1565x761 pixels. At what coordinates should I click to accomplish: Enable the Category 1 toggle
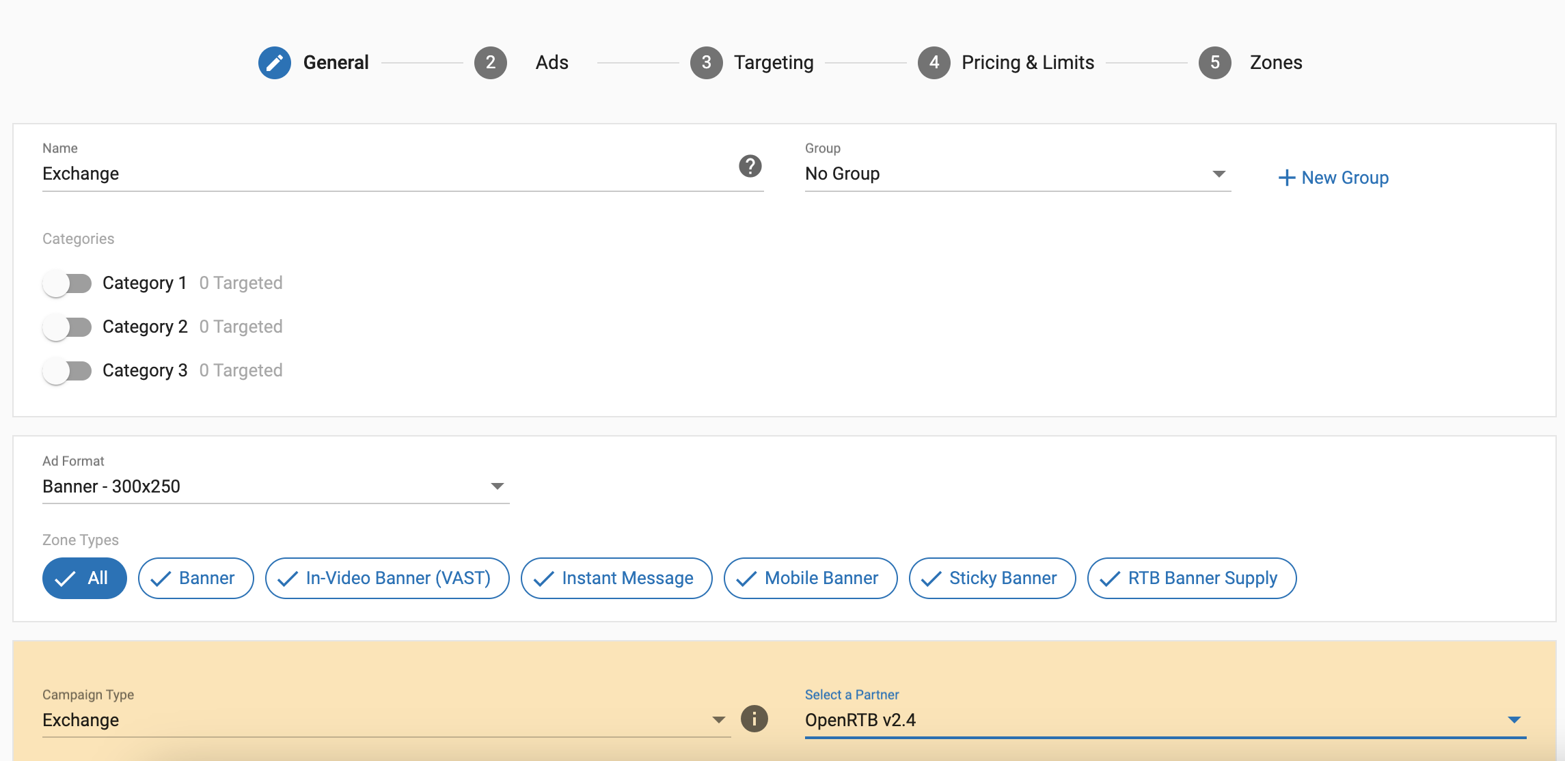pos(67,283)
